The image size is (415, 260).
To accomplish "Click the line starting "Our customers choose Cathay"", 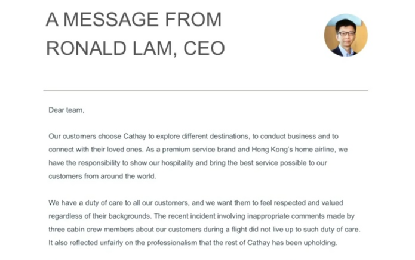I will click(x=193, y=137).
